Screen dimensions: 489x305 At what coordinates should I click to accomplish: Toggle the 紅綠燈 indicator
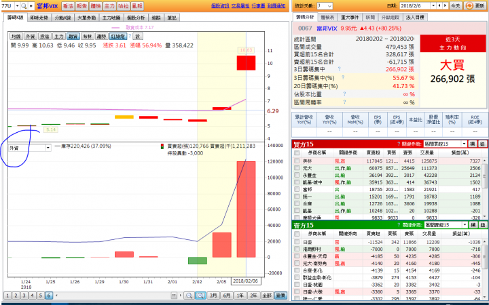tap(118, 37)
